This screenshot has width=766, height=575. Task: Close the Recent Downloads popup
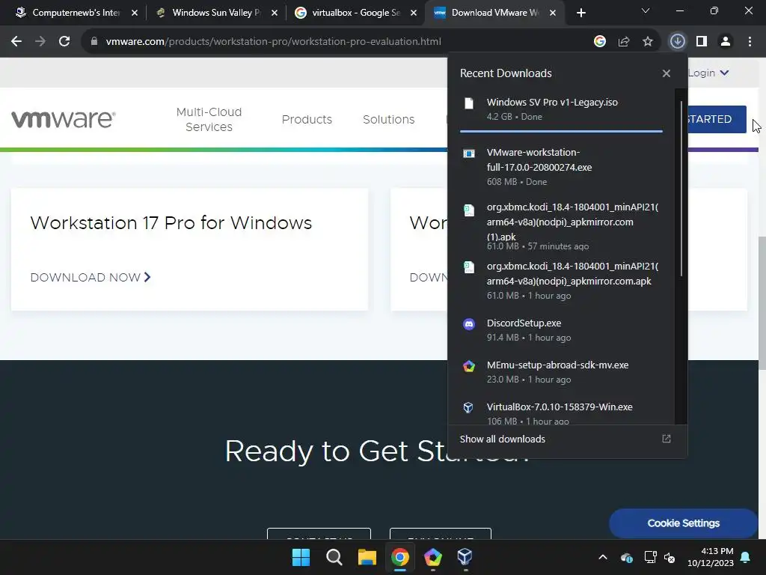pyautogui.click(x=667, y=73)
